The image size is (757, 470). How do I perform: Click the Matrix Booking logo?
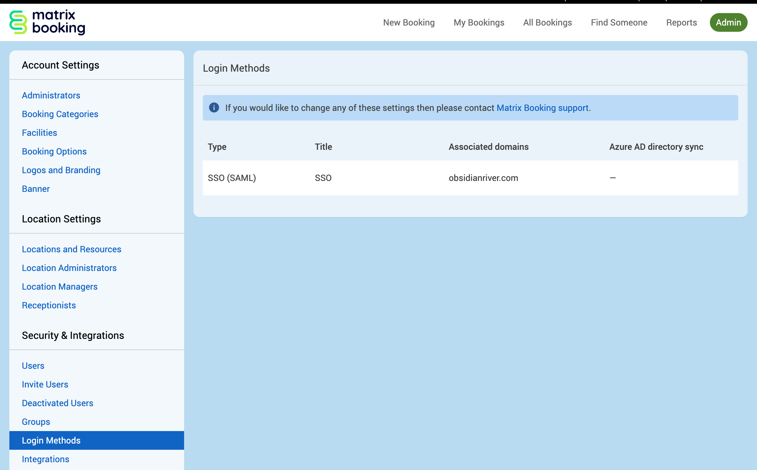pyautogui.click(x=47, y=22)
